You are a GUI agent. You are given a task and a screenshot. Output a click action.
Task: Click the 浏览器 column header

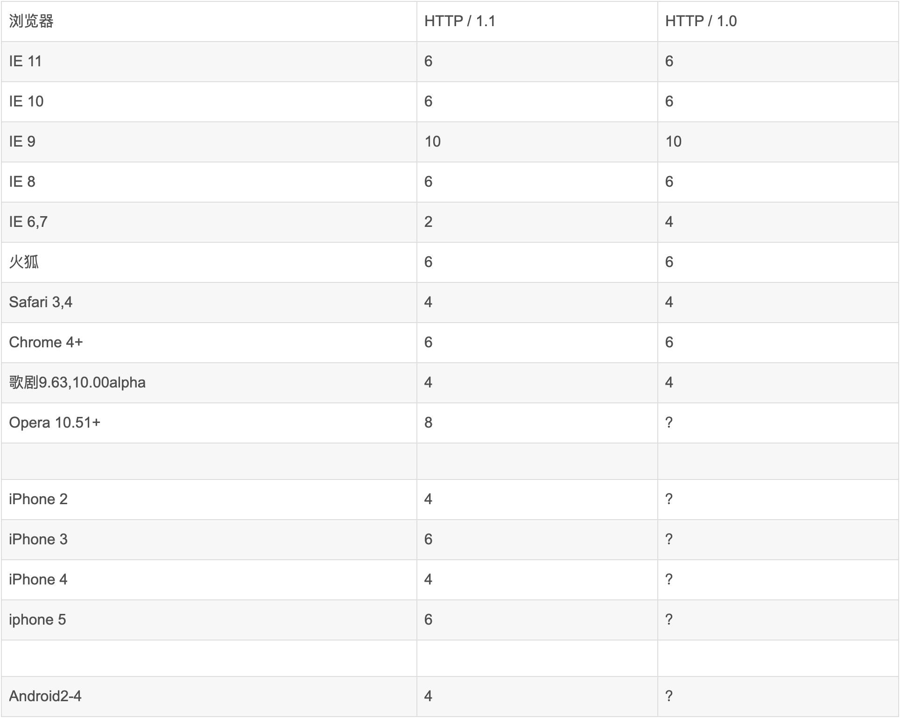(x=31, y=21)
